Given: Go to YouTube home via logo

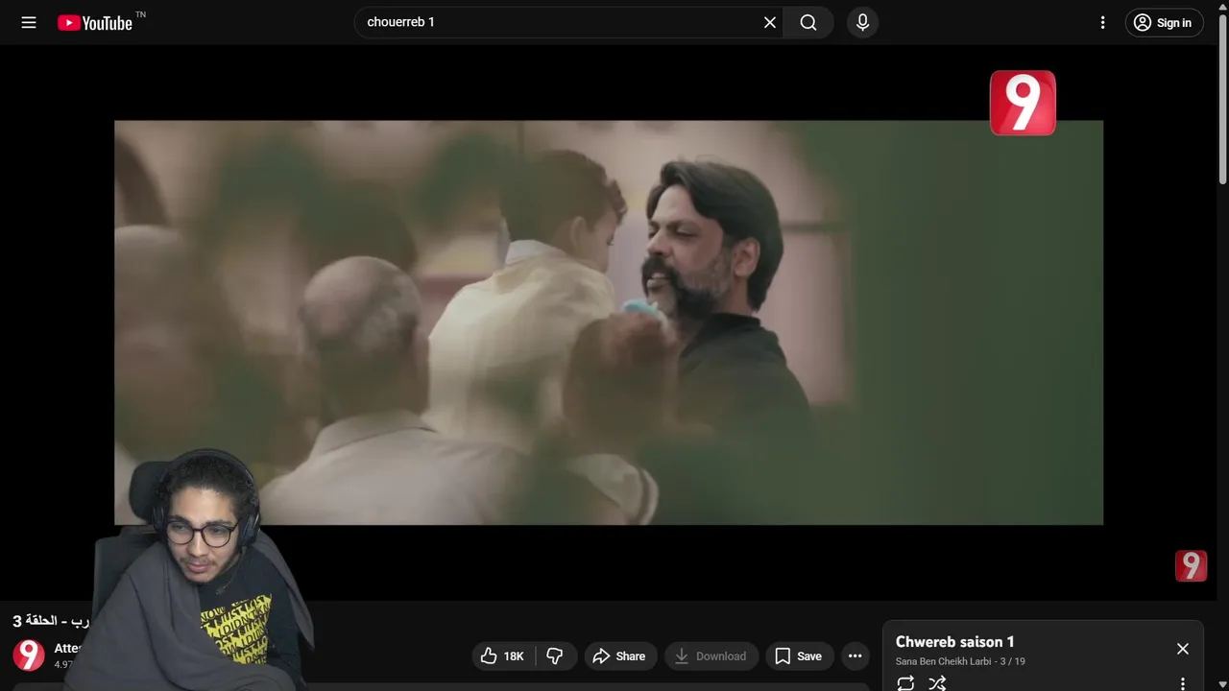Looking at the screenshot, I should [94, 22].
